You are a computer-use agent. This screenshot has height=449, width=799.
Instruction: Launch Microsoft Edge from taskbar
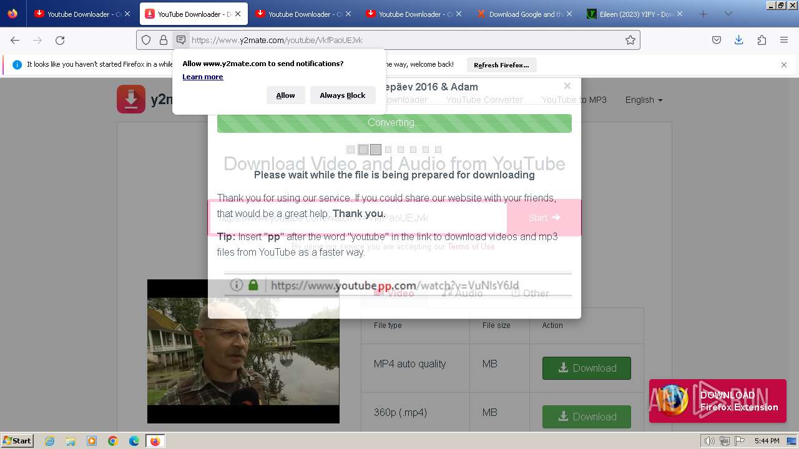(134, 441)
